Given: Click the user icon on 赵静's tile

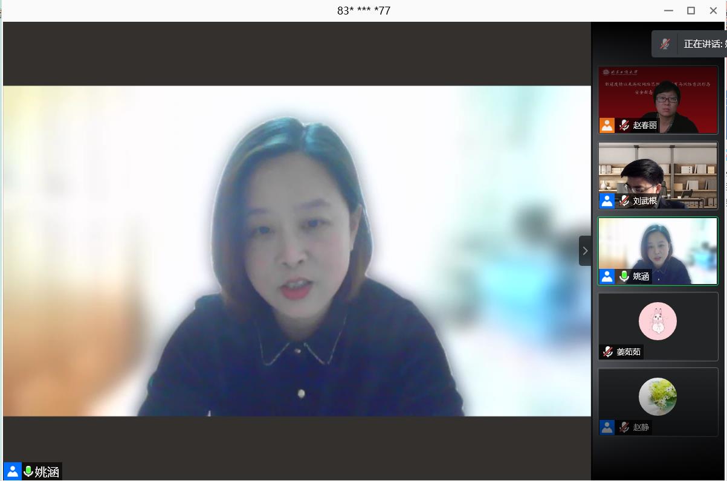Looking at the screenshot, I should pos(607,427).
